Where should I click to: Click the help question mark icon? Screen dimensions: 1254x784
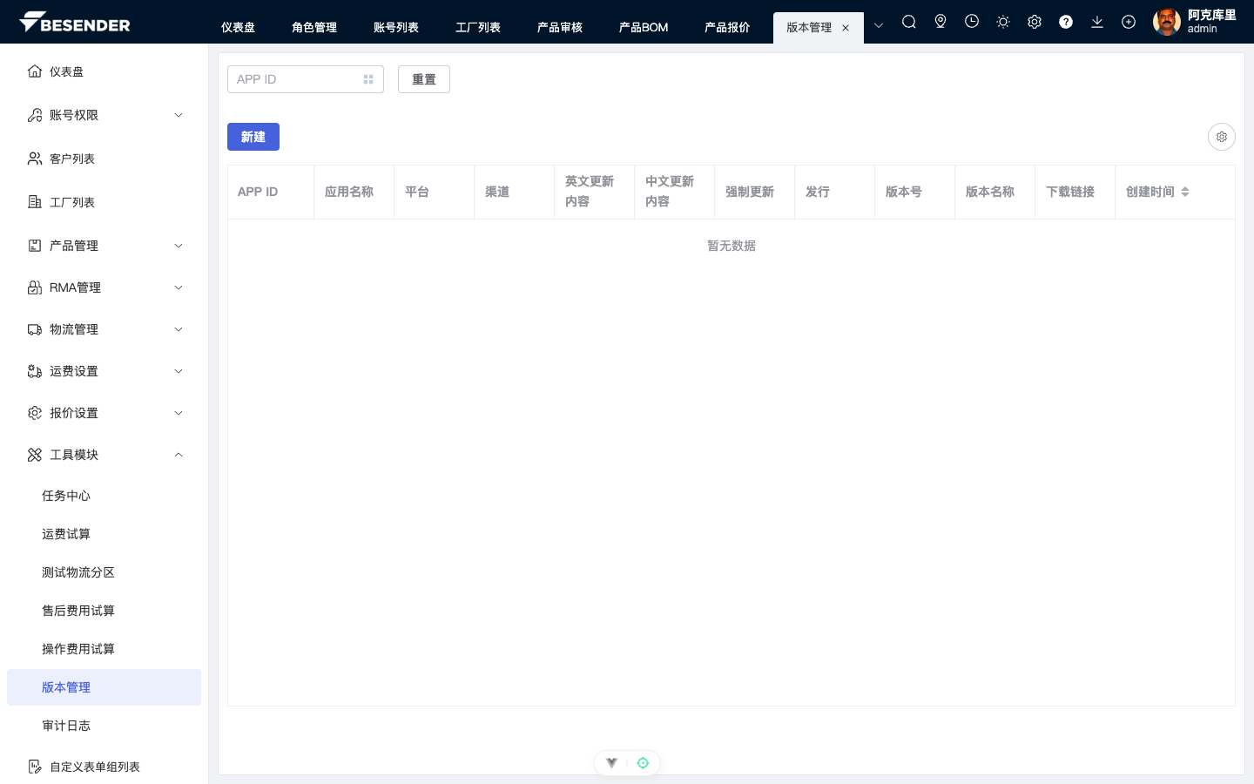pyautogui.click(x=1066, y=22)
